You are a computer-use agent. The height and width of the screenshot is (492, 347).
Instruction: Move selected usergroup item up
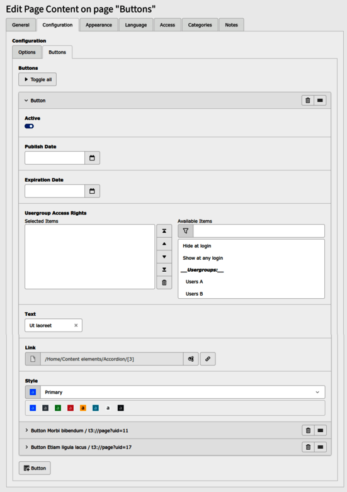(164, 244)
